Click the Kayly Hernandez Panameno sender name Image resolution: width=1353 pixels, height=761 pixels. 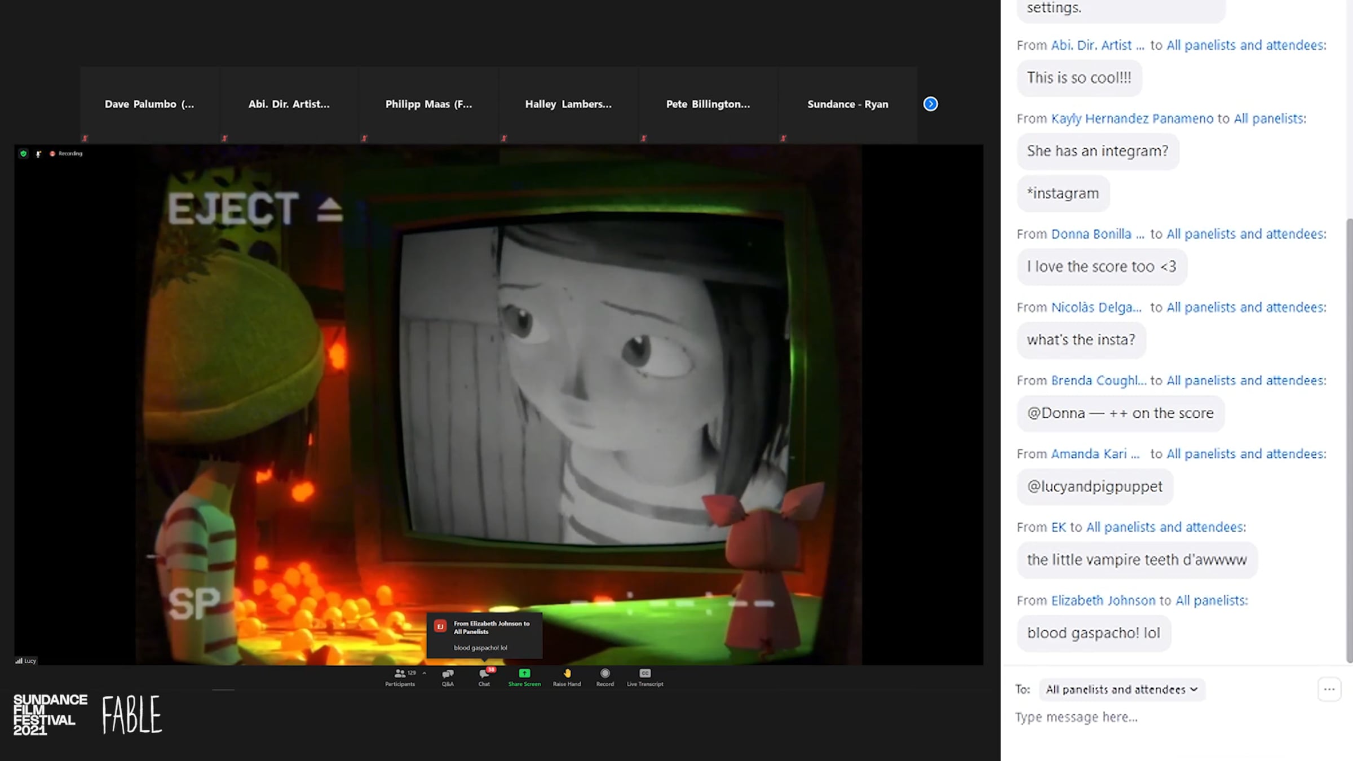[1132, 118]
